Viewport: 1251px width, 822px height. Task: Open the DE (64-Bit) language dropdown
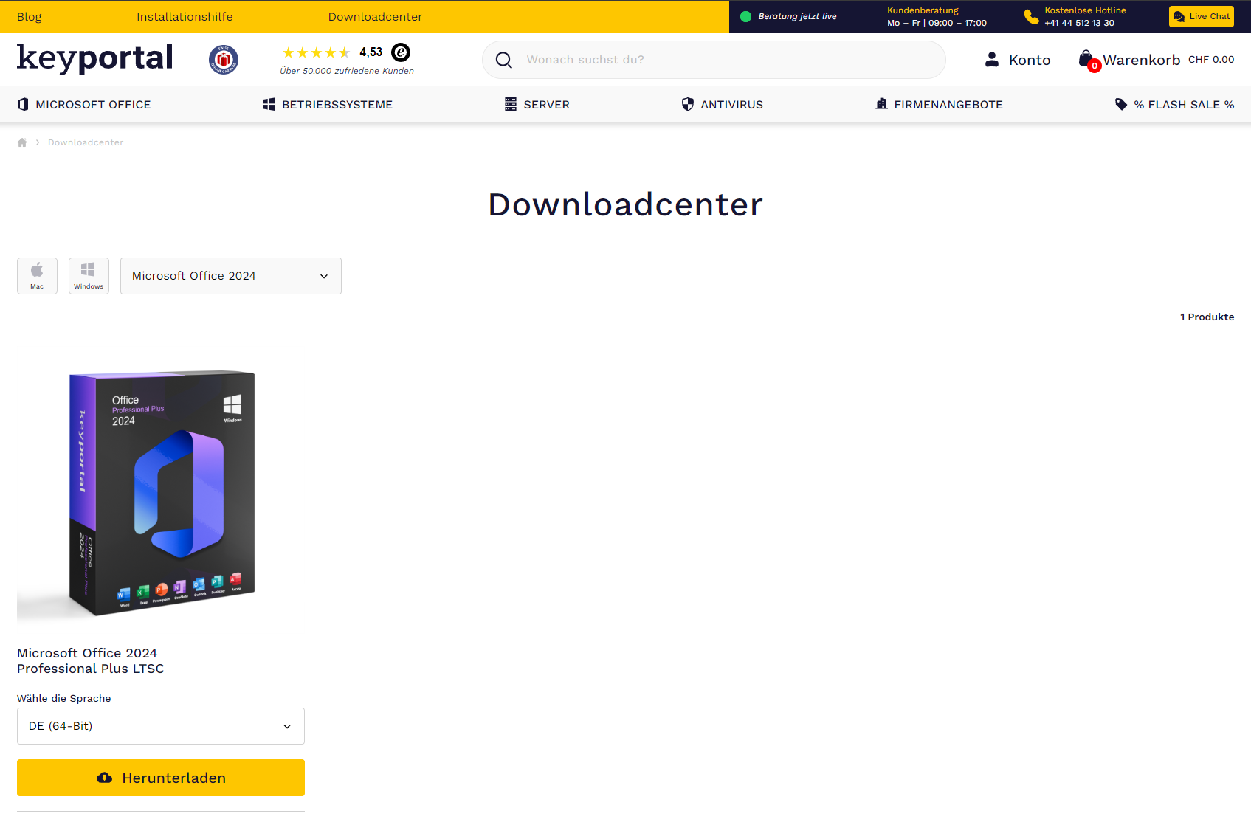point(160,726)
